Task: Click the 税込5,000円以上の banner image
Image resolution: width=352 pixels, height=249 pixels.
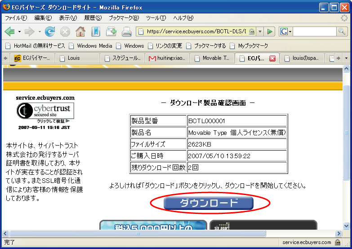Action: [x=153, y=225]
